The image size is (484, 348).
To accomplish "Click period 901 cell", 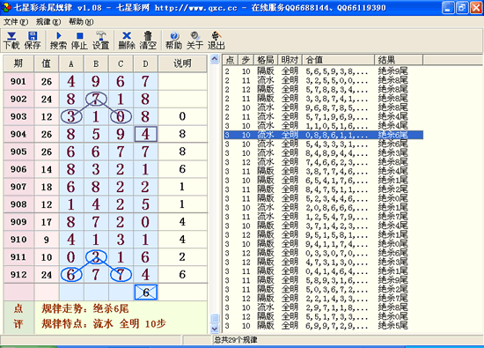I will pyautogui.click(x=18, y=81).
